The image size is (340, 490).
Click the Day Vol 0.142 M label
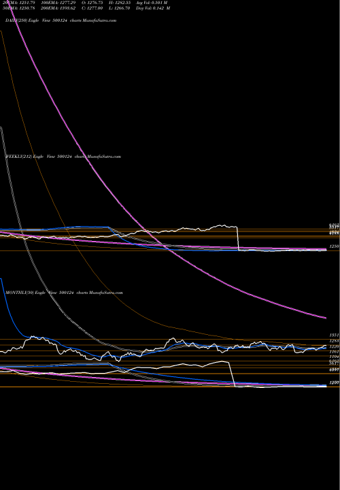coord(153,8)
